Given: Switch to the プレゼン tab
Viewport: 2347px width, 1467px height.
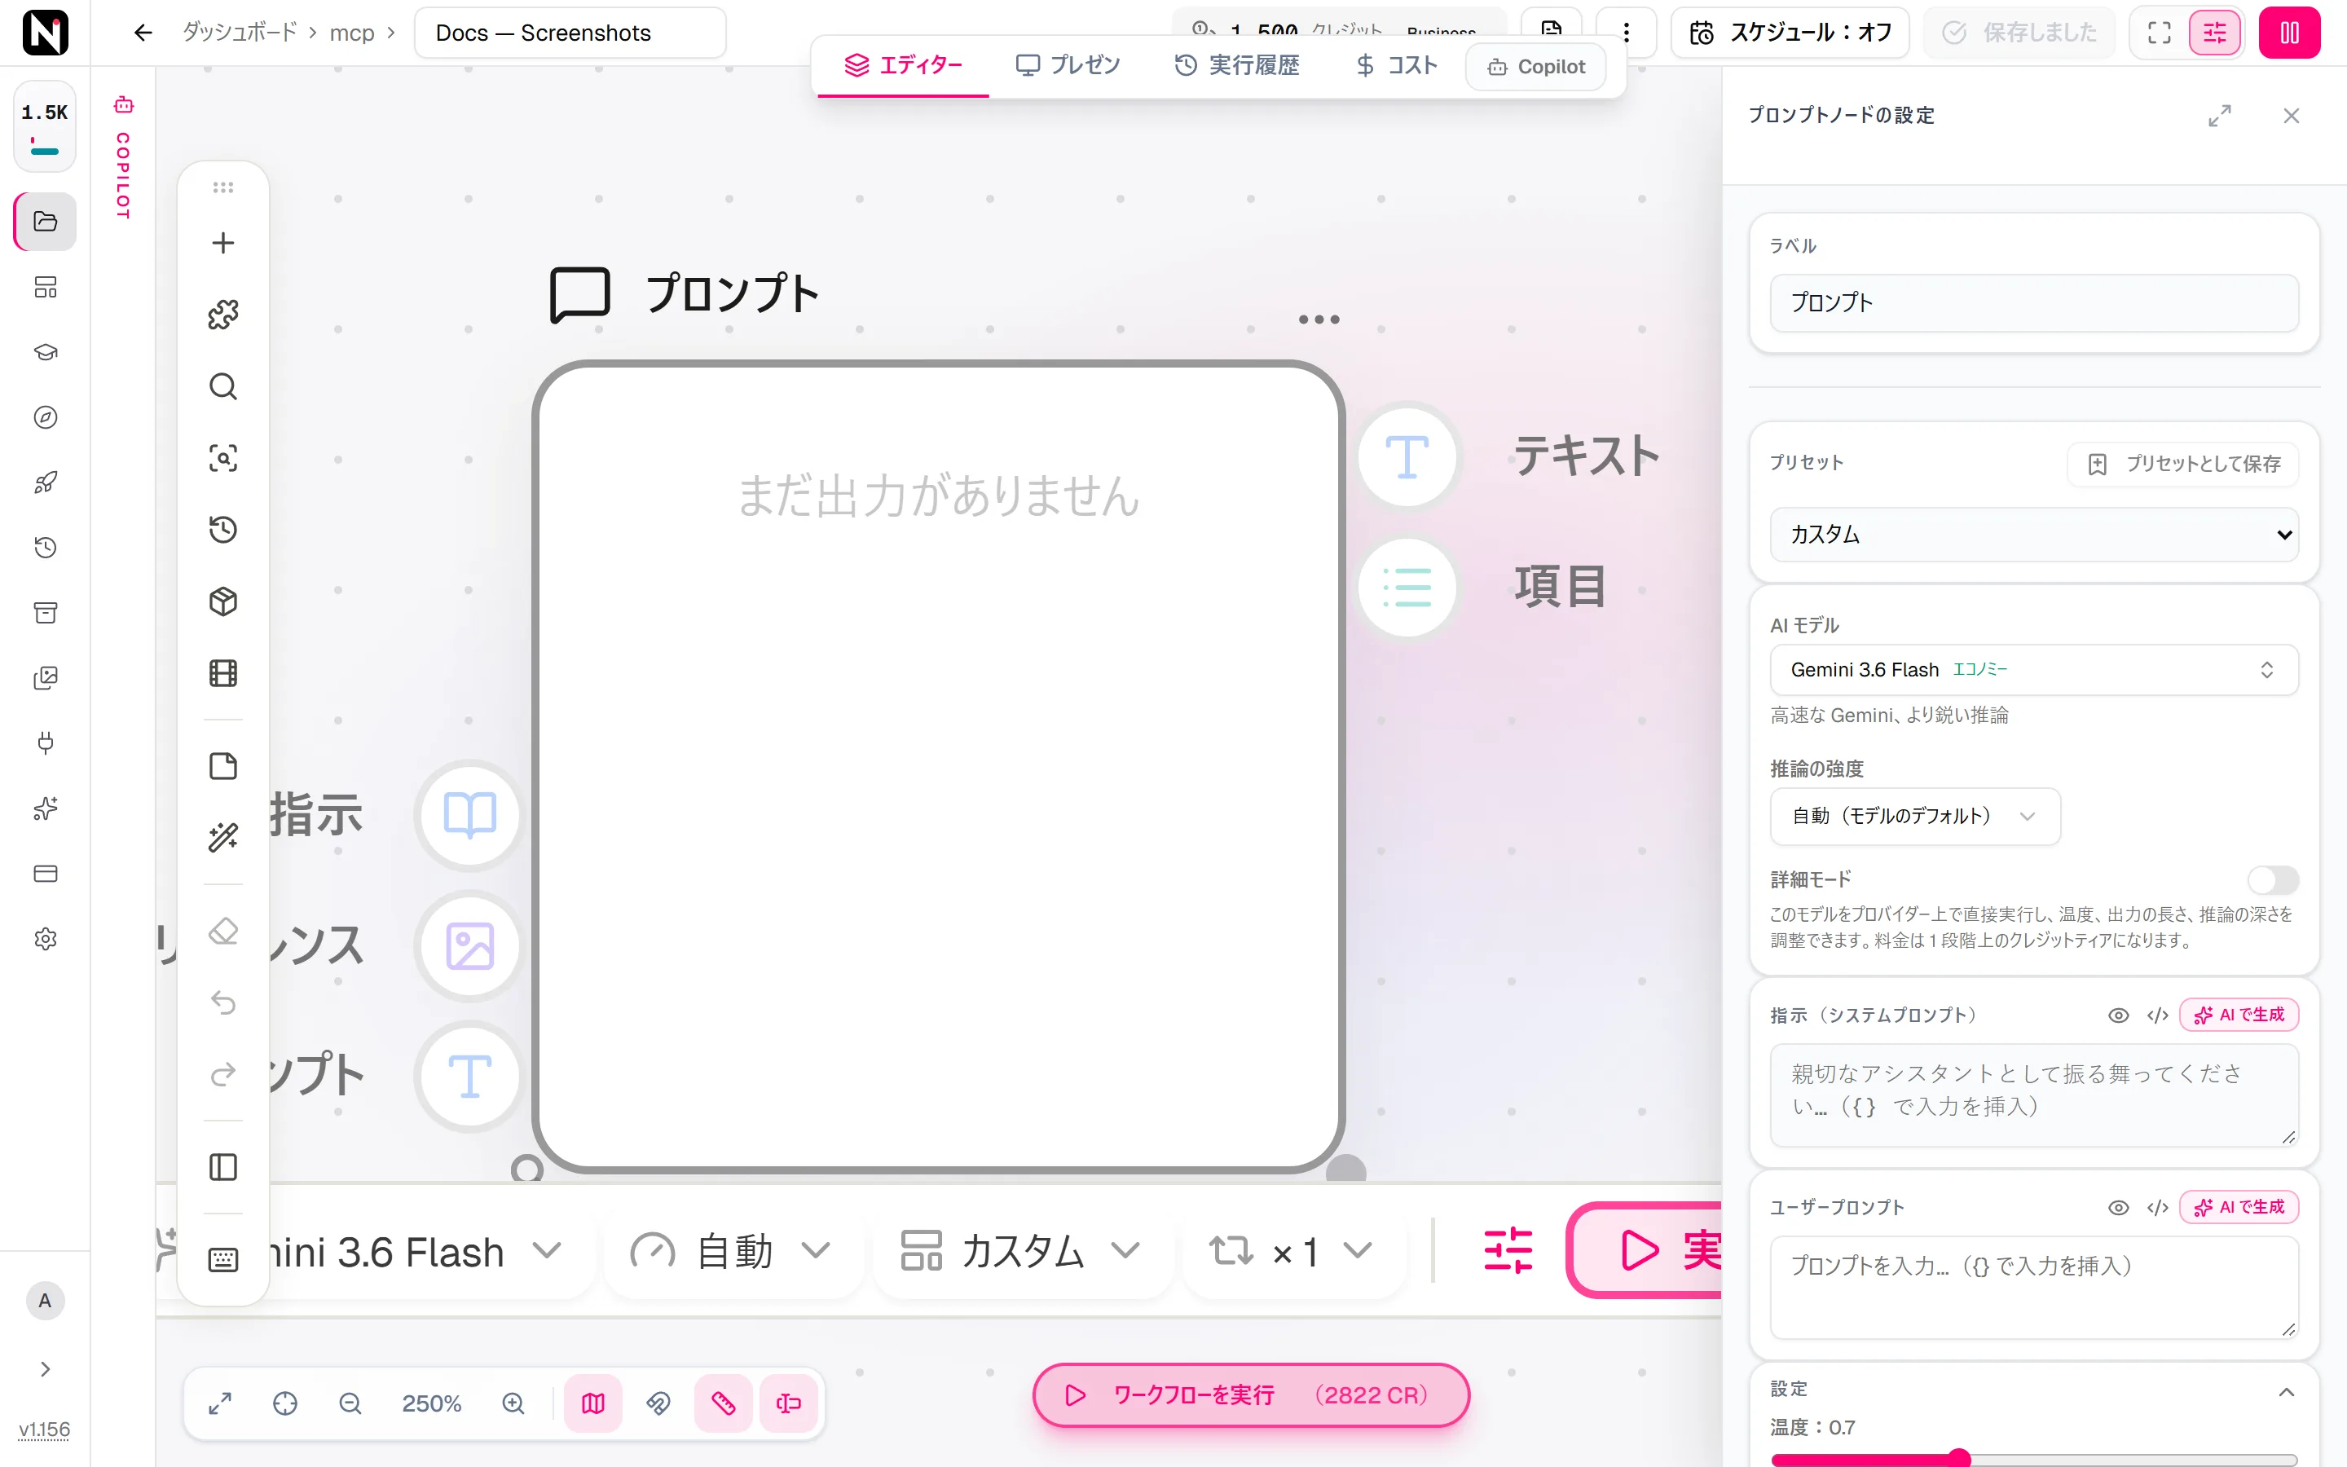Looking at the screenshot, I should (x=1068, y=66).
